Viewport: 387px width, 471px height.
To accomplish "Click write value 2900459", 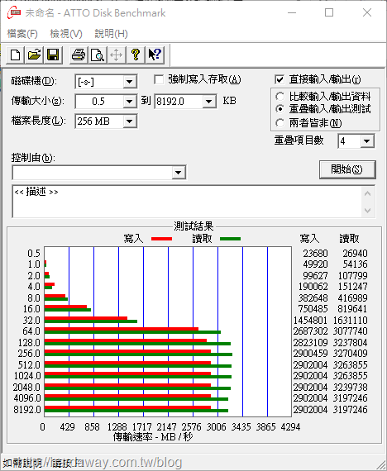I will (x=310, y=354).
